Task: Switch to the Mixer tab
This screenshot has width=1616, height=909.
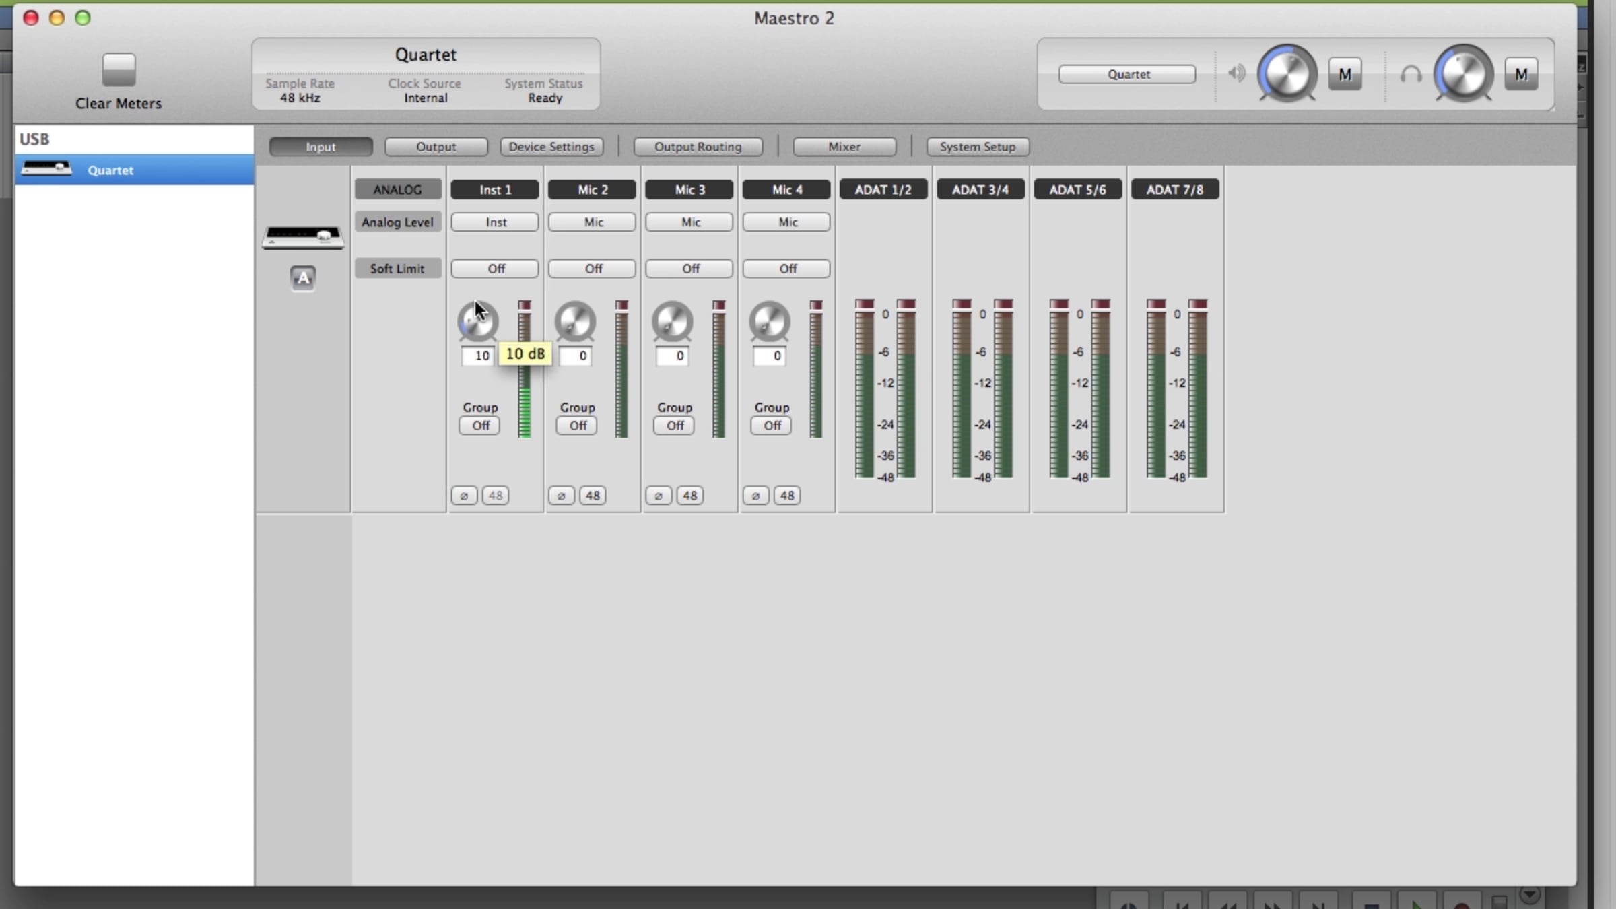Action: tap(844, 147)
